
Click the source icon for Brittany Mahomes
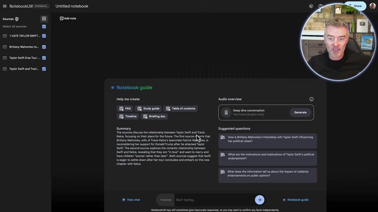[4, 47]
